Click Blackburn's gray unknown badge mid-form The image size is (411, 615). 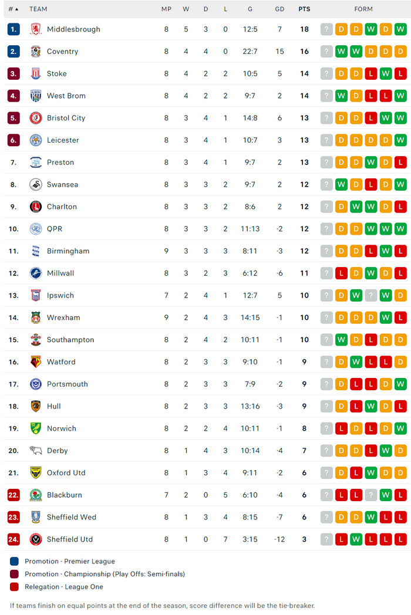[x=371, y=495]
